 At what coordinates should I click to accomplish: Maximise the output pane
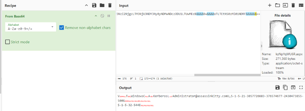click(301, 88)
